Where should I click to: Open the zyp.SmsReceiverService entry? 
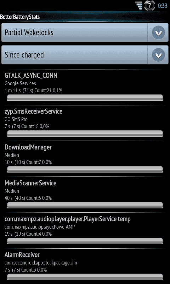[85, 123]
